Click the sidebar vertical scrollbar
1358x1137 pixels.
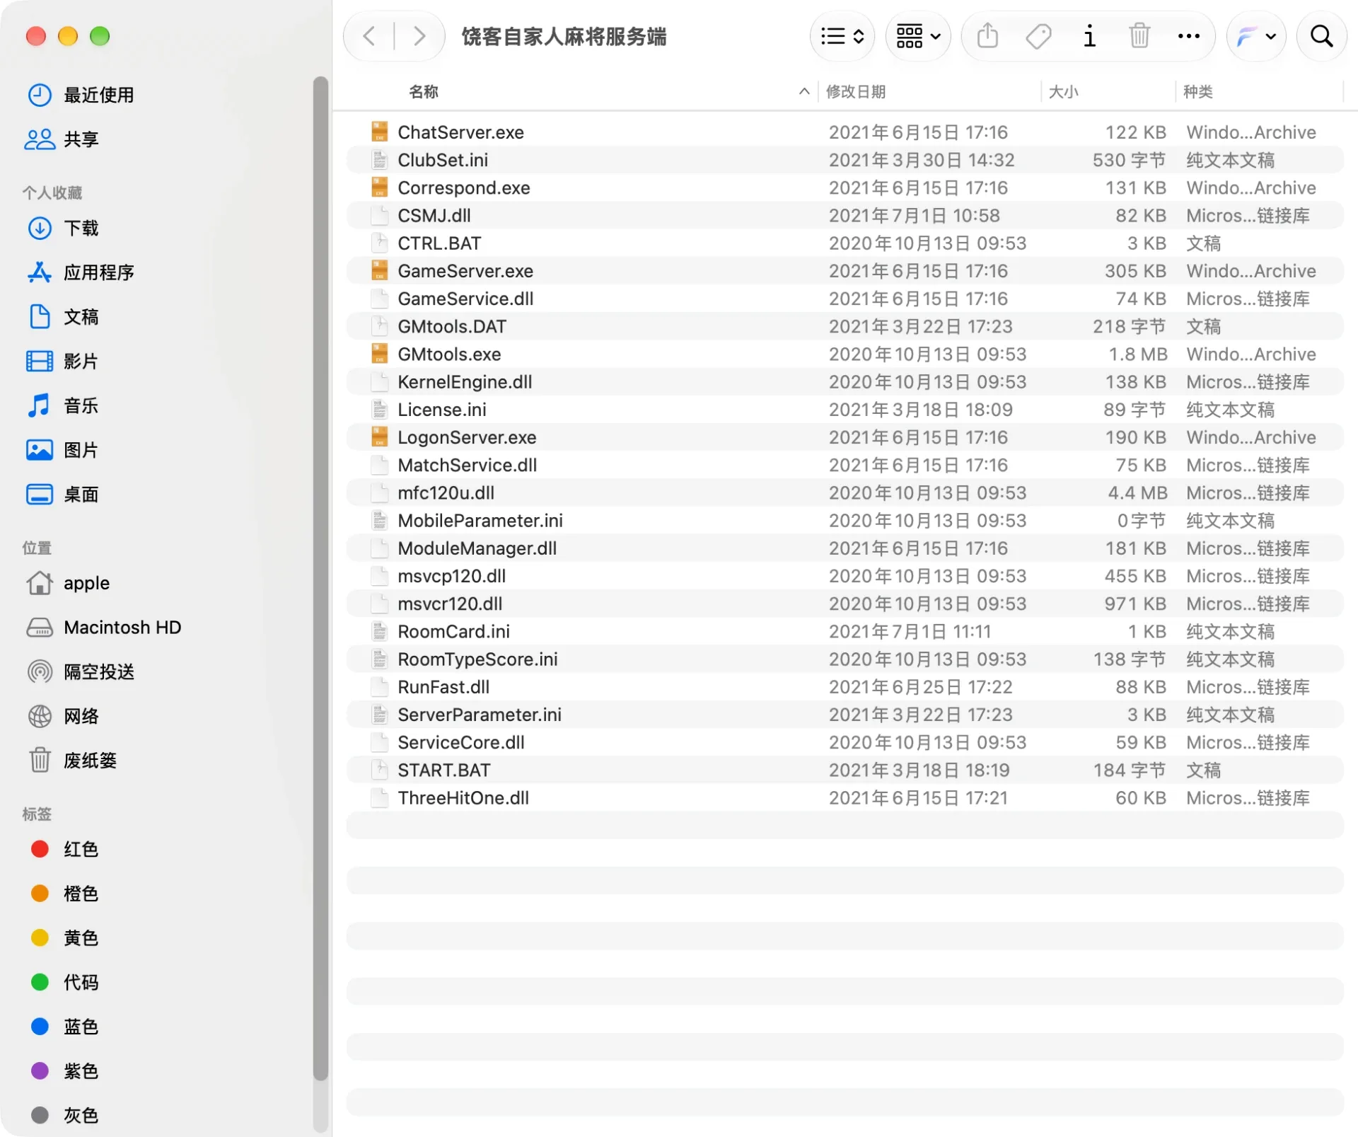pyautogui.click(x=320, y=579)
